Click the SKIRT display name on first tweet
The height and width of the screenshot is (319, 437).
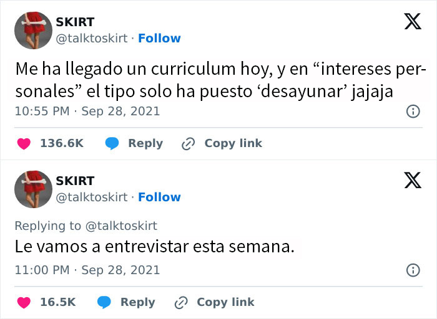75,22
